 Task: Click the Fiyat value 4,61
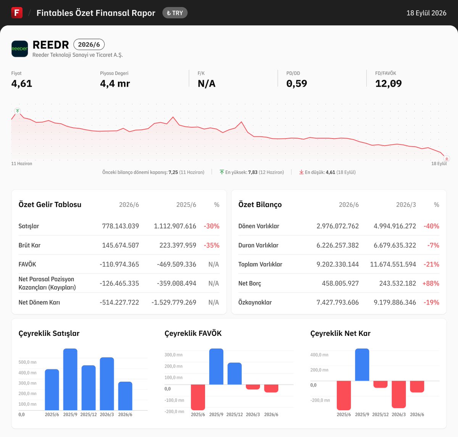[x=22, y=84]
